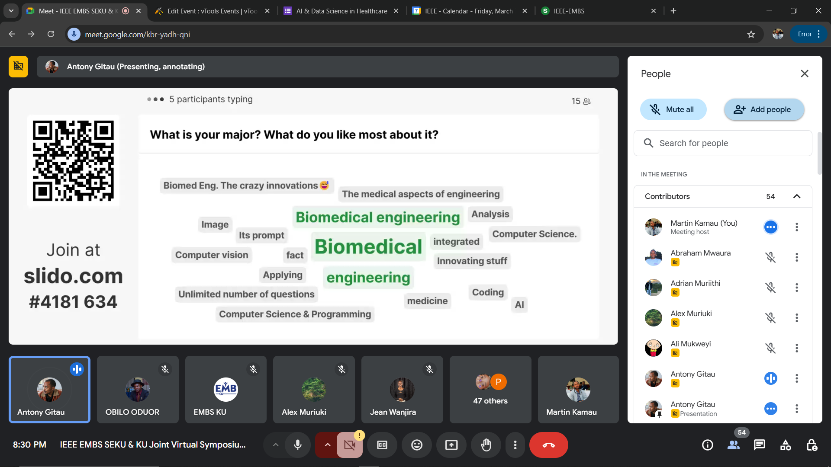831x467 pixels.
Task: Click the red leave call button
Action: [x=548, y=445]
